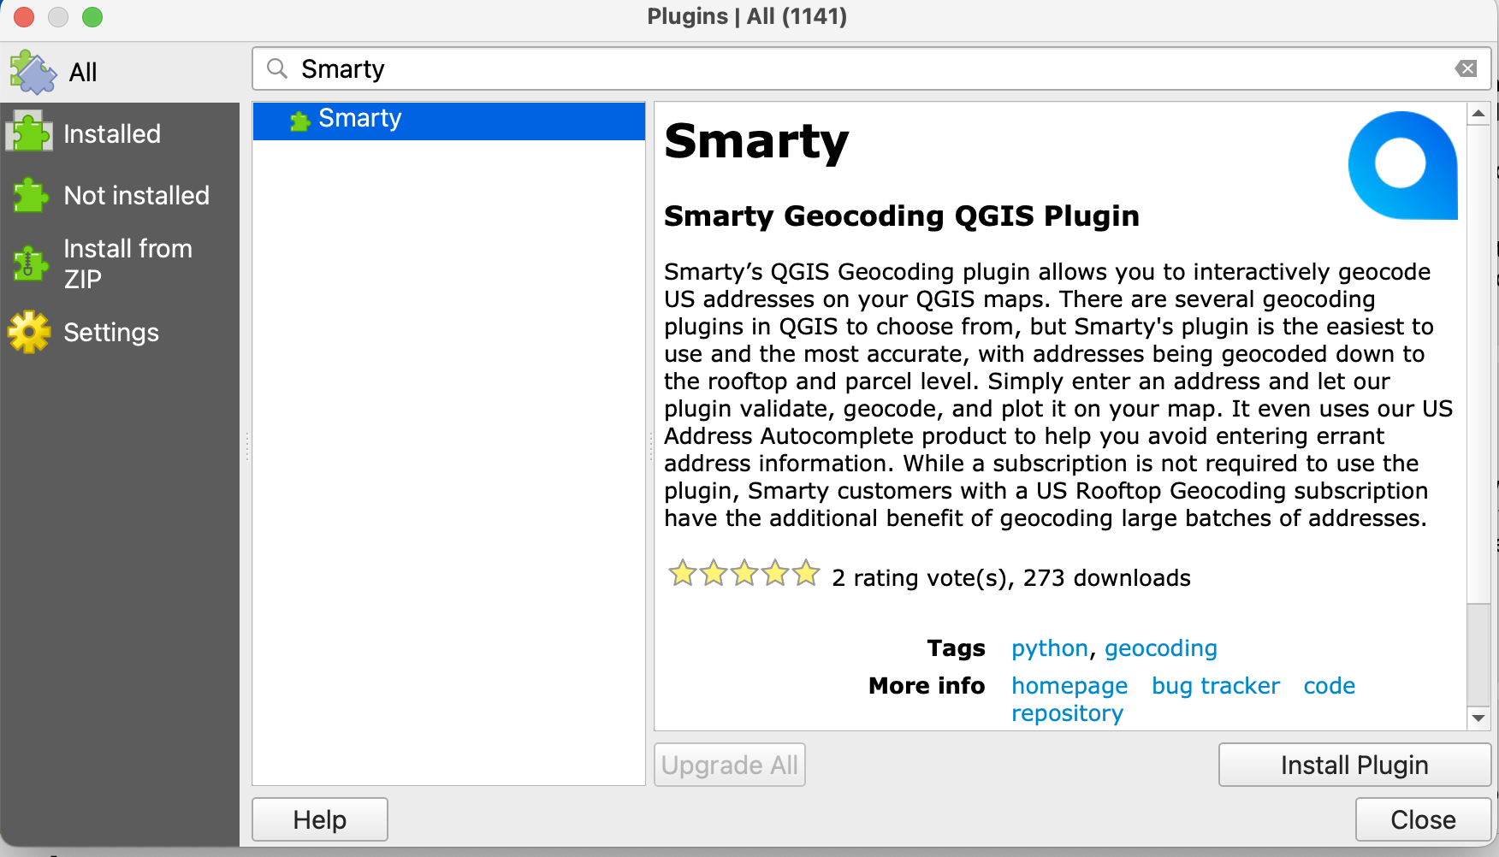
Task: Click the Help button
Action: click(319, 819)
